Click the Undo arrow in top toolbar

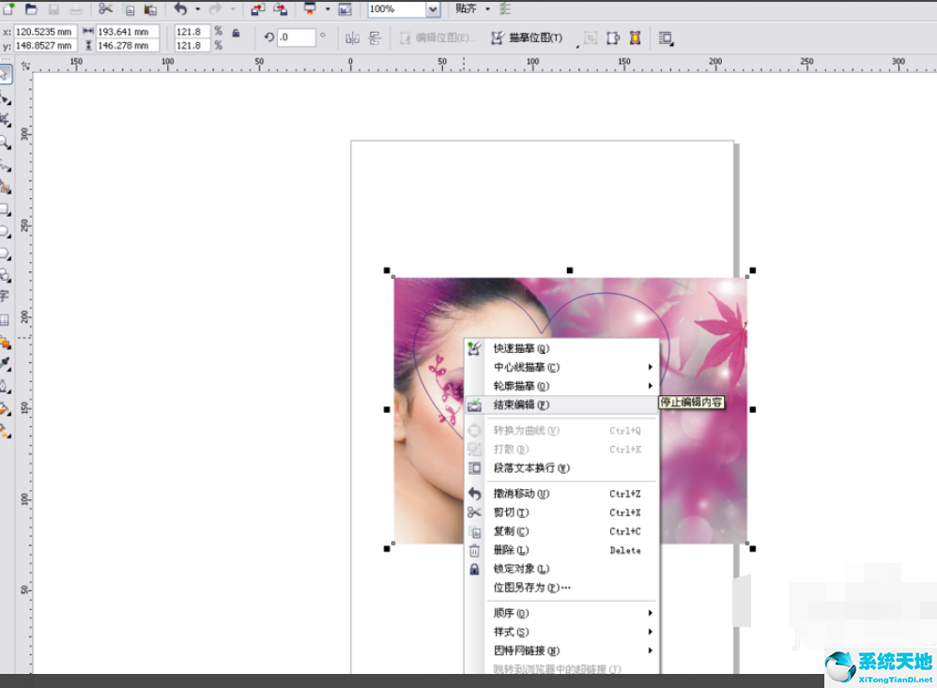(180, 9)
